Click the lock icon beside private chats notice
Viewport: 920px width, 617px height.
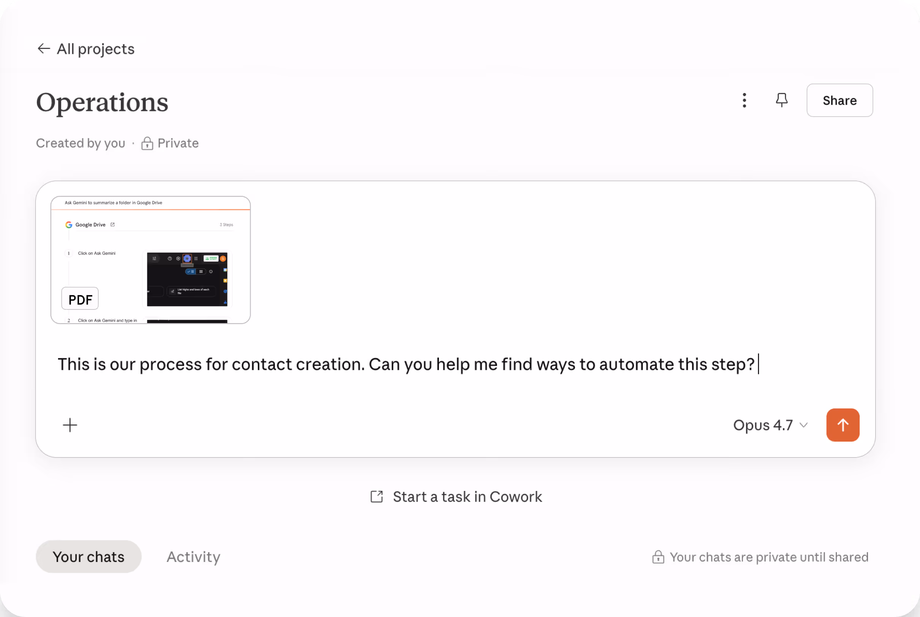tap(658, 557)
